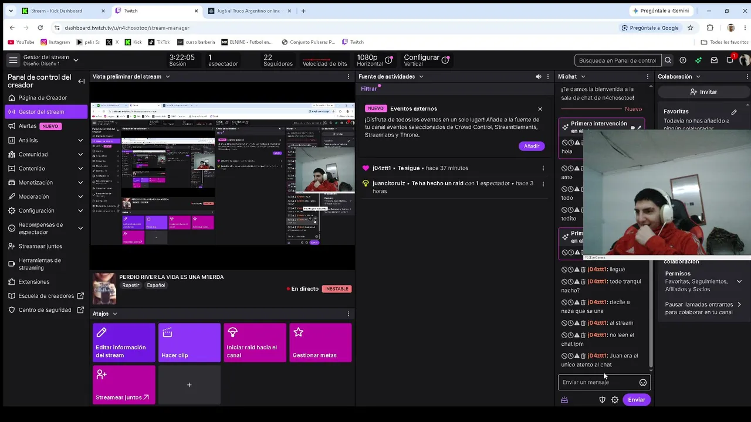Viewport: 751px width, 422px height.
Task: Click Gestionar metas shortcut tile
Action: pos(320,343)
